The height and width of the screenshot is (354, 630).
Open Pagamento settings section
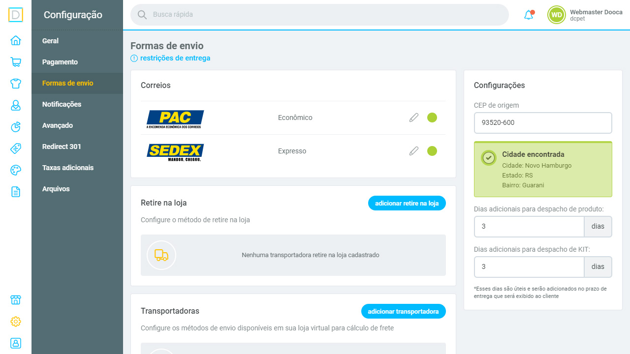[x=77, y=62]
